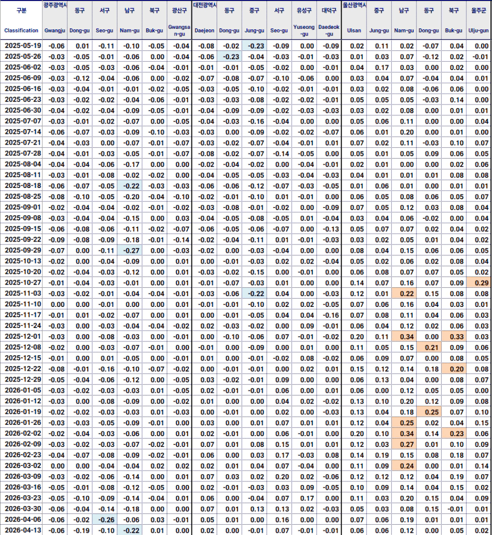Viewport: 492px width, 535px height.
Task: Click the Classification header cell
Action: (21, 20)
